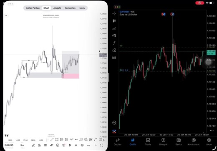Open Daftar Pantau watchlist tab in TradingView
This screenshot has width=217, height=151.
tap(33, 8)
